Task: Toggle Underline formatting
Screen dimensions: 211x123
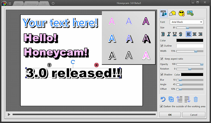Action: pos(175,34)
